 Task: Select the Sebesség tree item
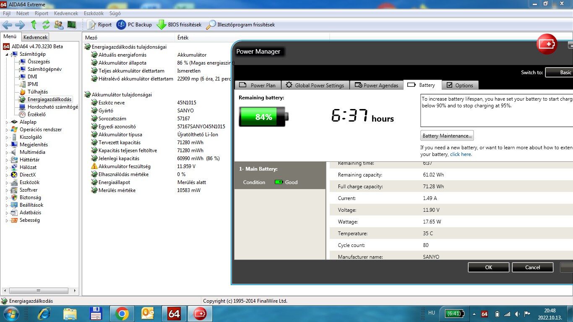click(x=30, y=220)
